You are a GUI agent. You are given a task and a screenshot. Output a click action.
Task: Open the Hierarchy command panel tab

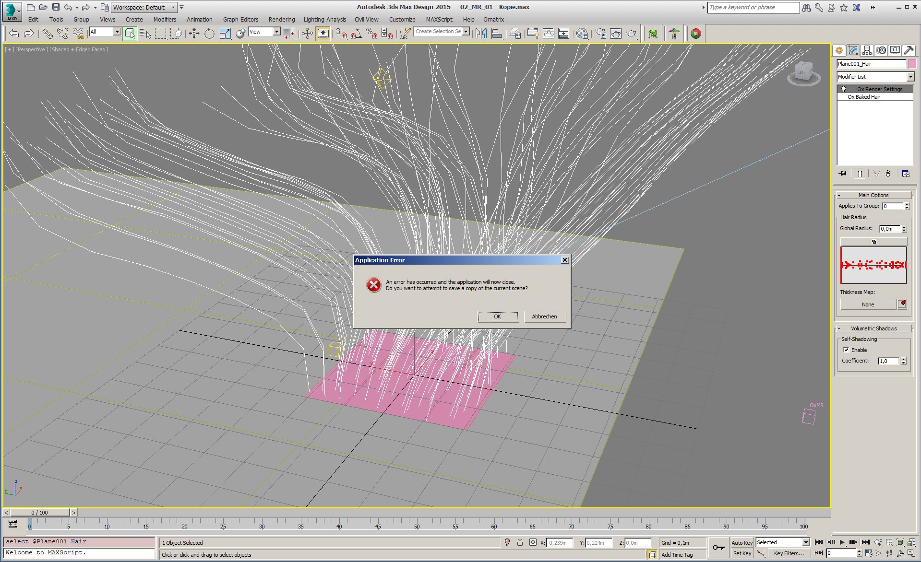point(867,50)
